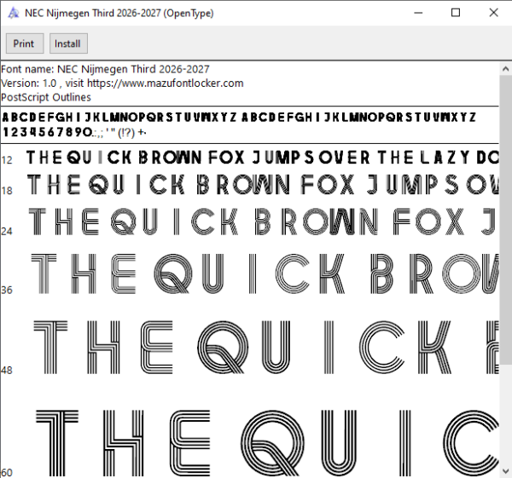
Task: Click the vertical scrollbar thumb
Action: 505,220
